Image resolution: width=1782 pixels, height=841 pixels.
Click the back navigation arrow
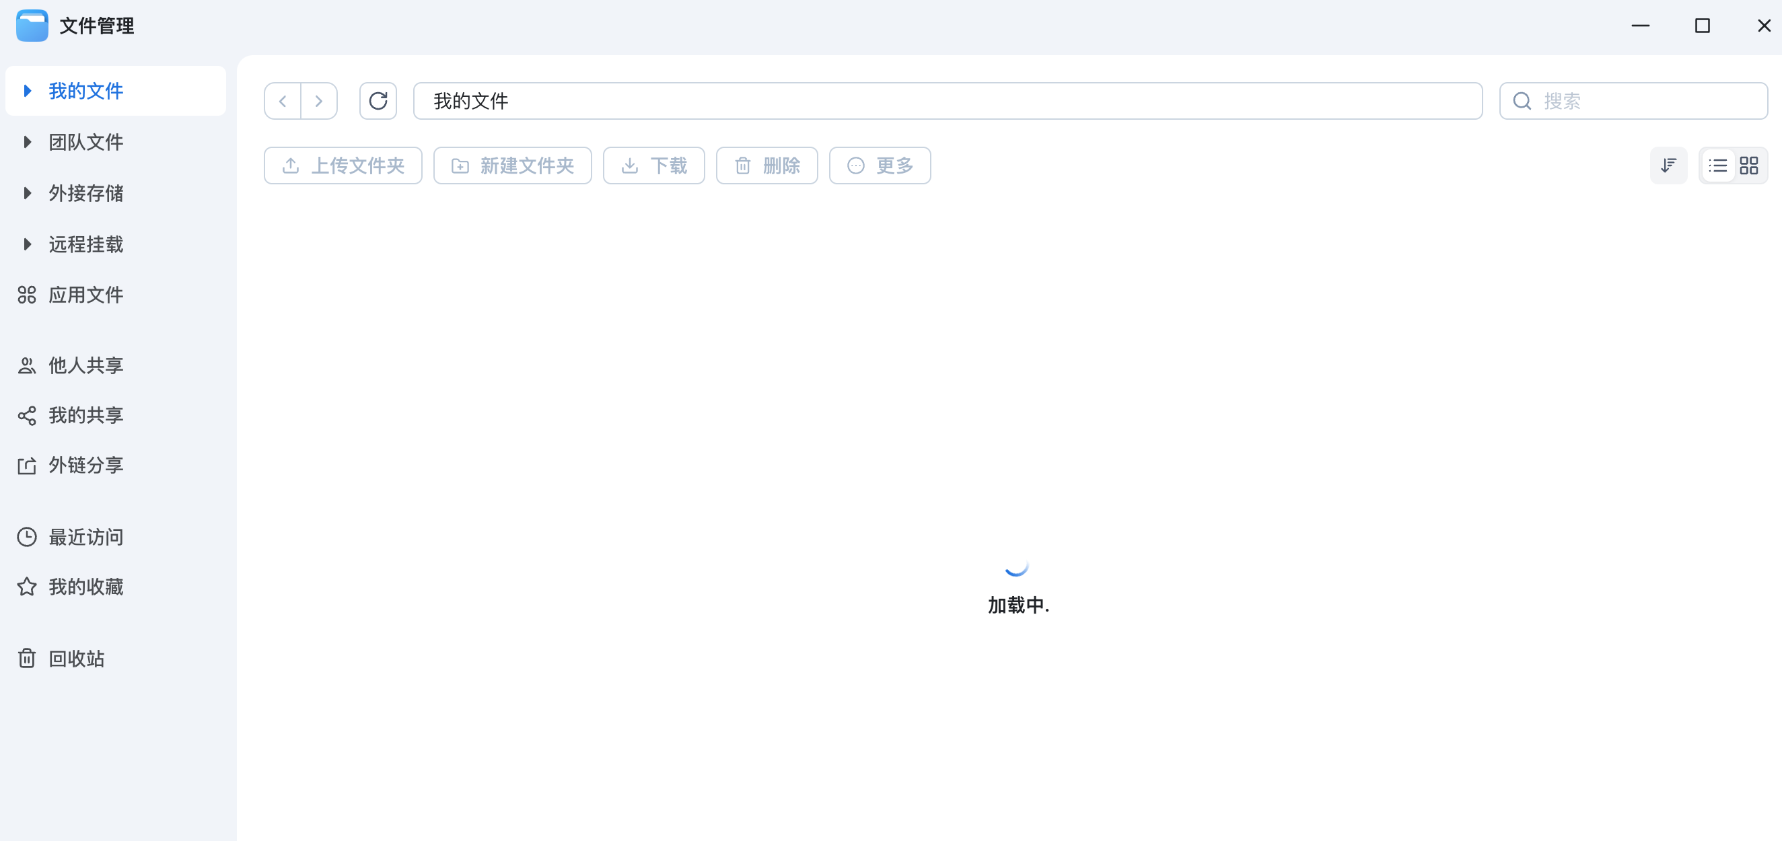pyautogui.click(x=282, y=101)
